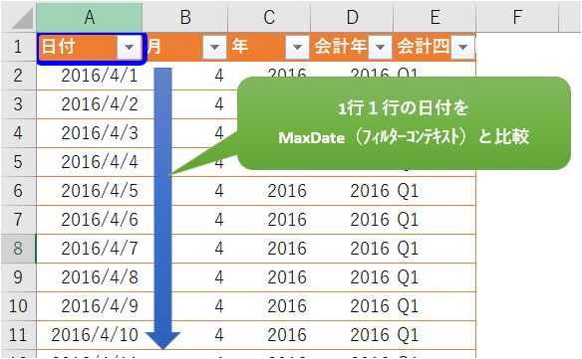Select year value 2016 in row 10
582x359 pixels.
click(269, 306)
